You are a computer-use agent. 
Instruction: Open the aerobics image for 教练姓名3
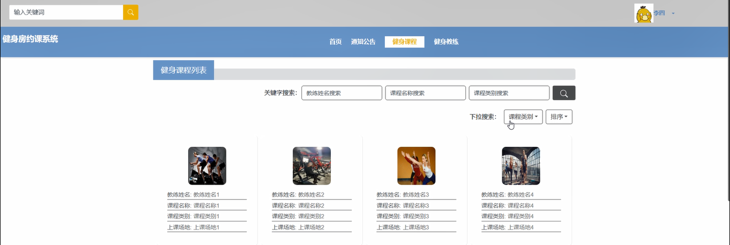click(x=416, y=166)
